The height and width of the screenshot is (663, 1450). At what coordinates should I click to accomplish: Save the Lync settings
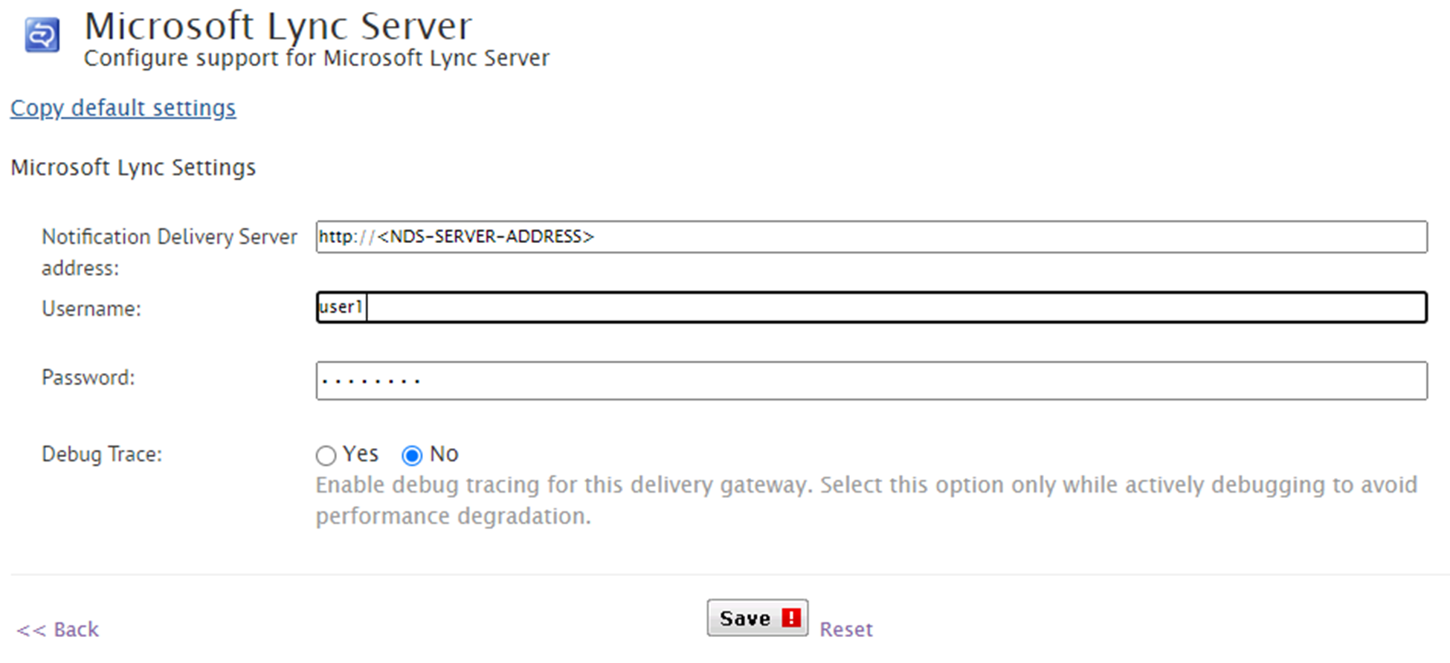(758, 618)
